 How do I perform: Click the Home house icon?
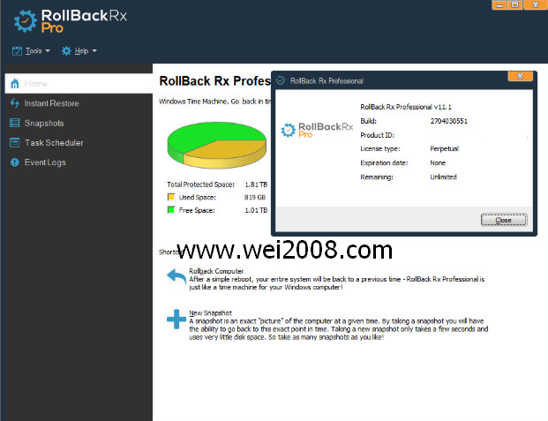(15, 84)
